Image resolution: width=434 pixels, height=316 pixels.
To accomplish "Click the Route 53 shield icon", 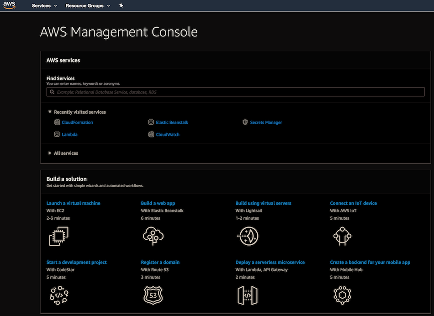I will 153,295.
